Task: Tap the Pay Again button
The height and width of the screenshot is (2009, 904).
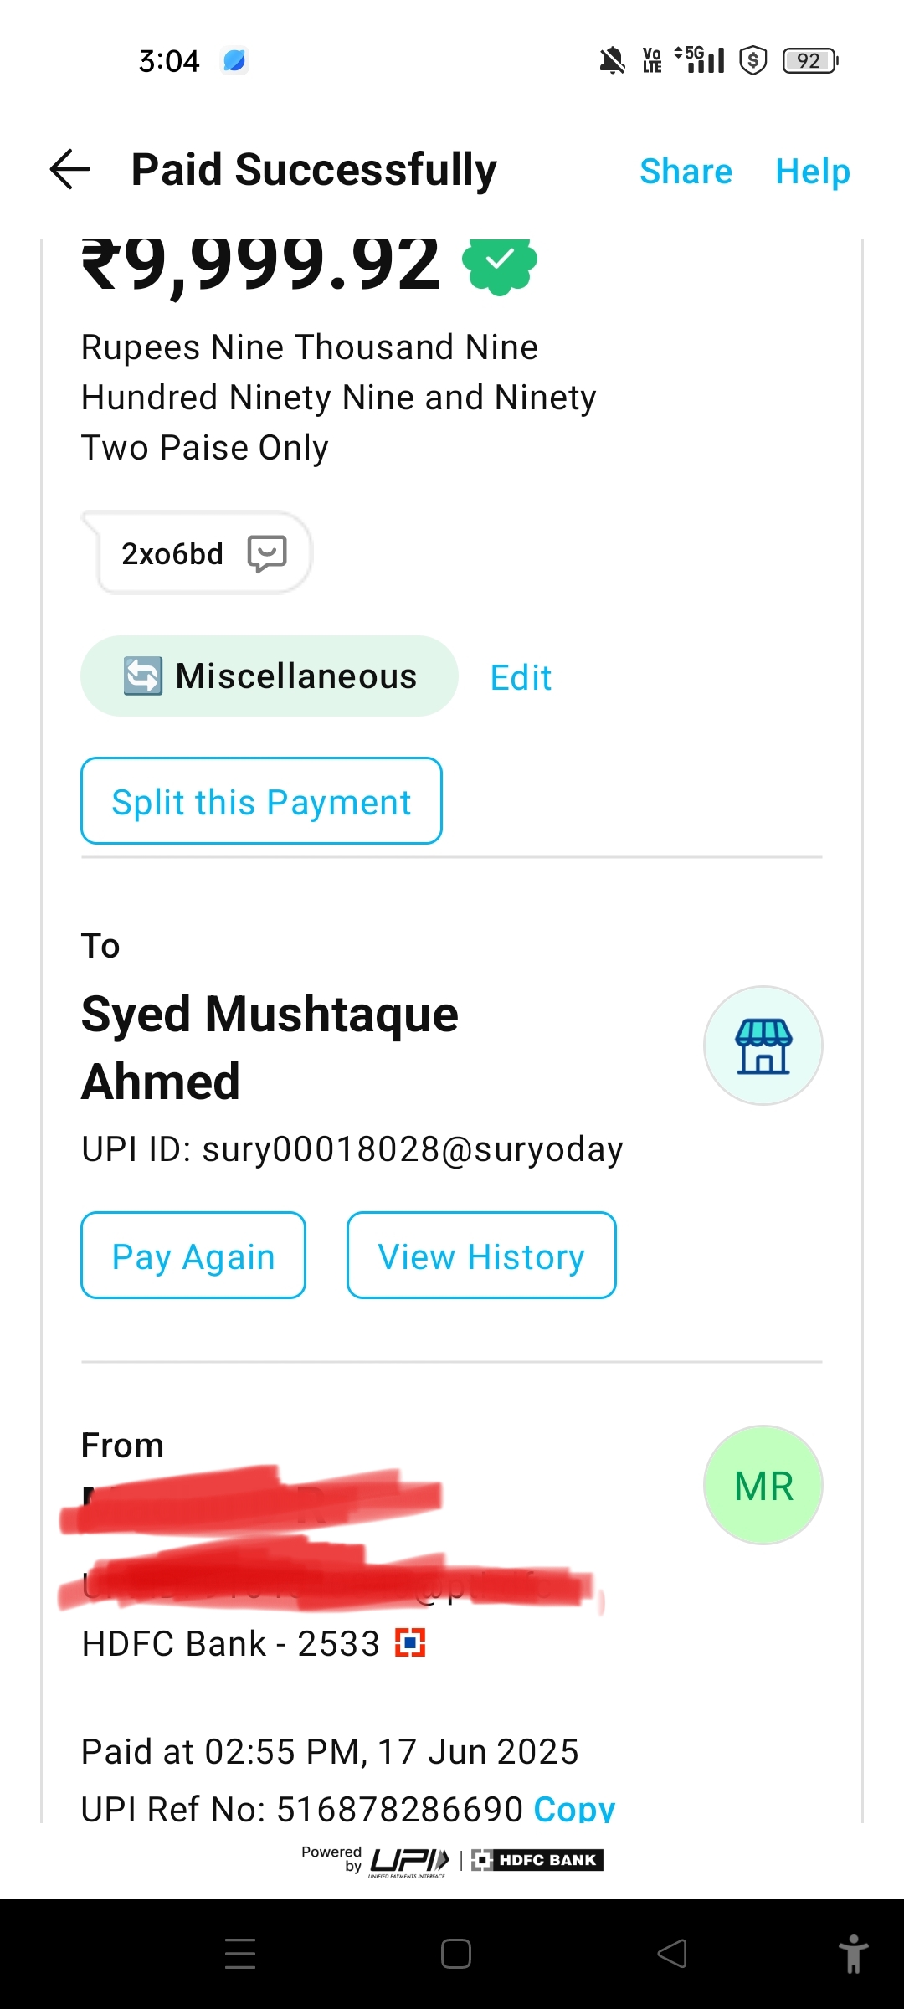Action: pos(193,1256)
